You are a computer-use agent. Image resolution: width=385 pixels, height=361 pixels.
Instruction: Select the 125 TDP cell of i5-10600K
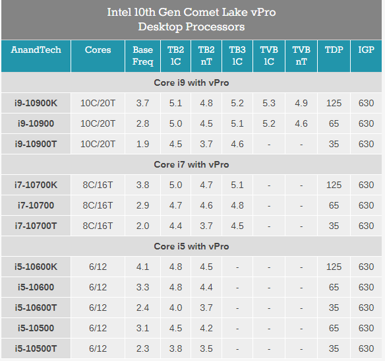(334, 267)
